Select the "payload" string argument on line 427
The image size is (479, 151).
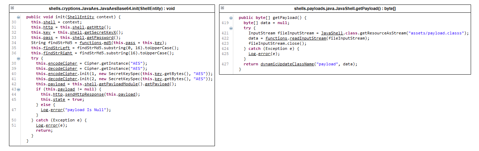tap(327, 64)
